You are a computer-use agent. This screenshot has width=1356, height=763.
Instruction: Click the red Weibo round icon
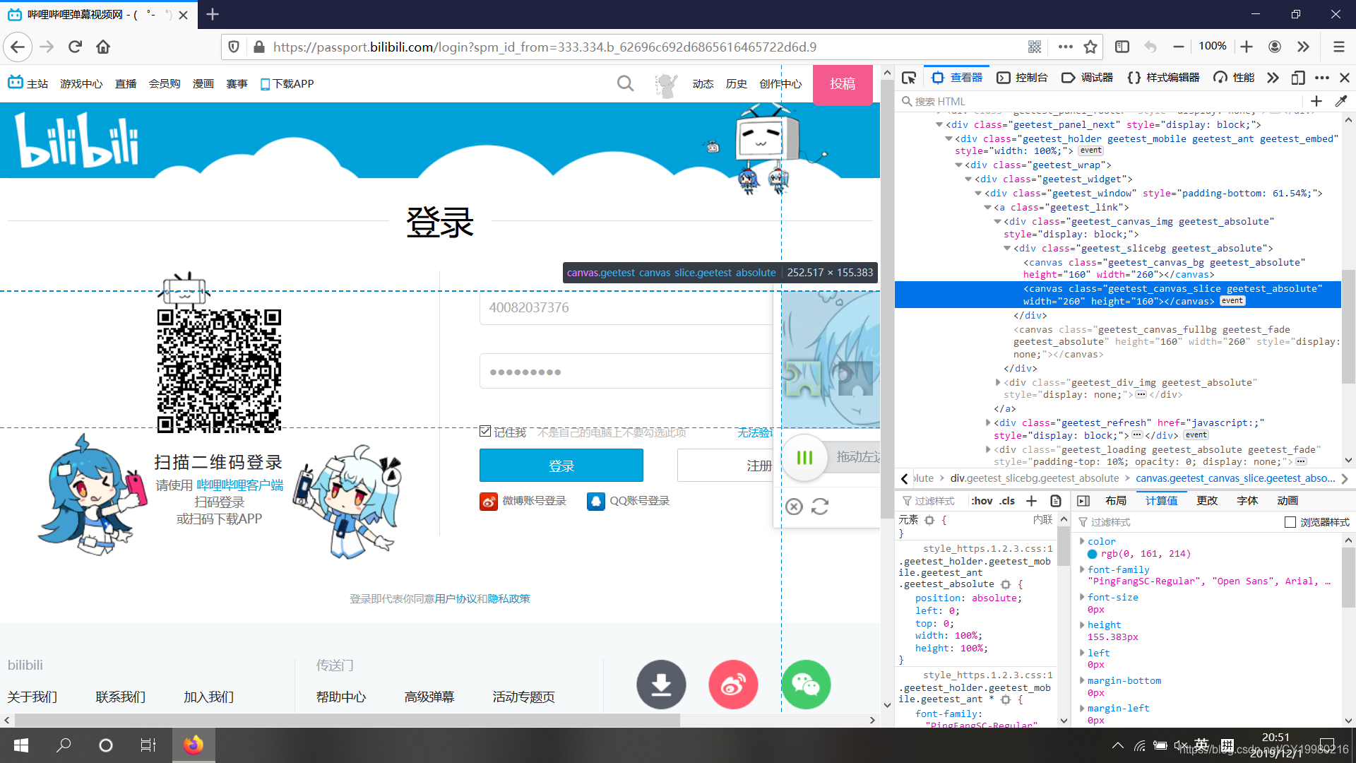click(x=733, y=684)
